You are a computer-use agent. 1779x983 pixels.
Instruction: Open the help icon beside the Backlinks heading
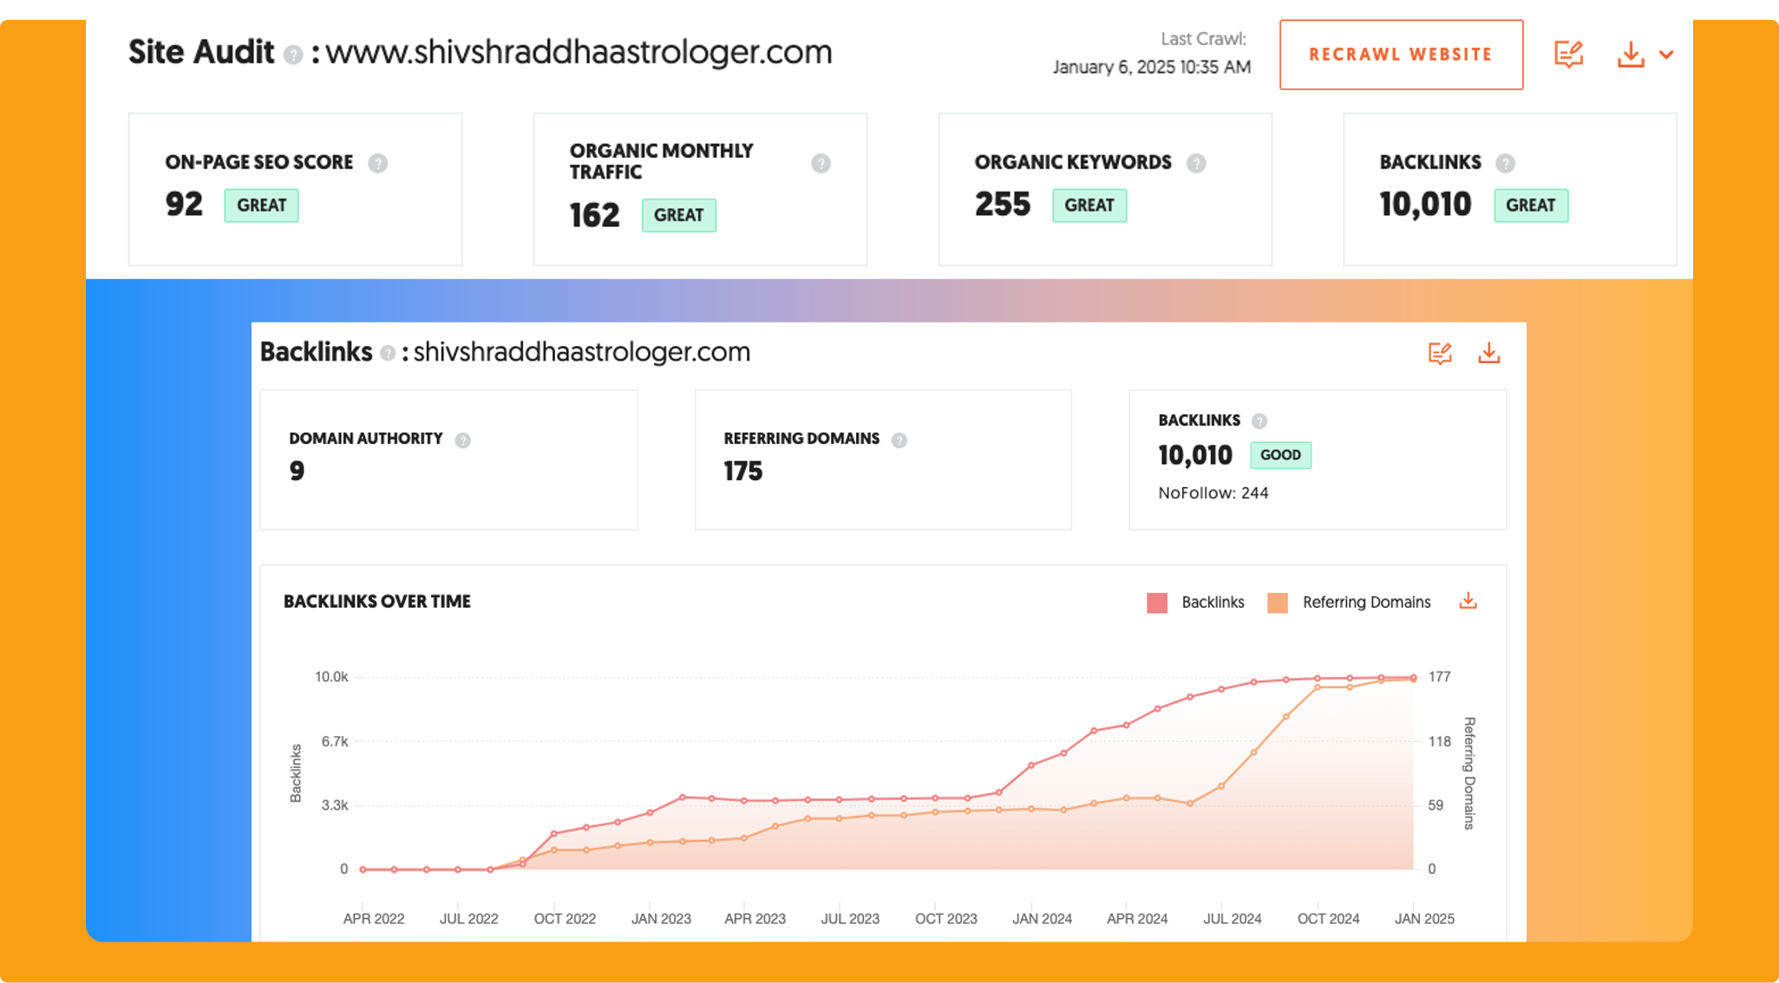coord(388,354)
